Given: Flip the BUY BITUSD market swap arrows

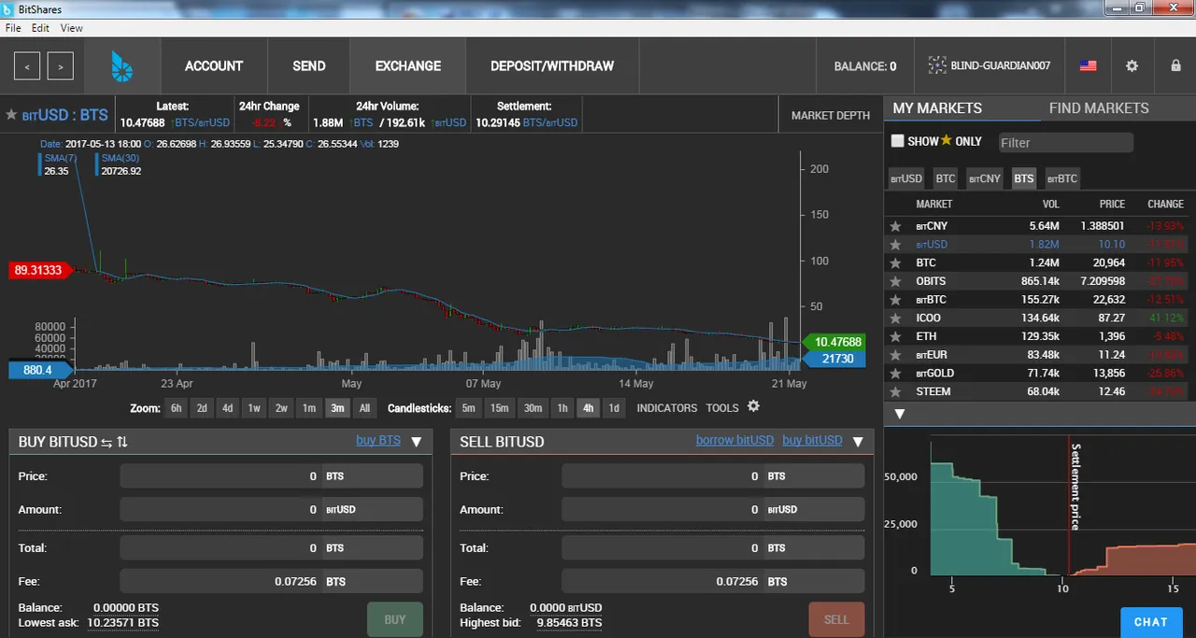Looking at the screenshot, I should coord(107,442).
